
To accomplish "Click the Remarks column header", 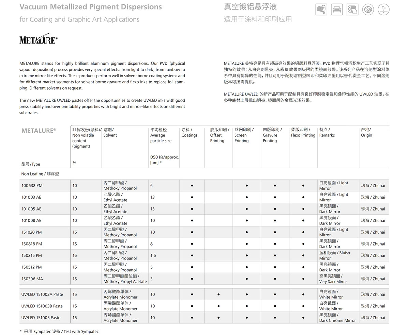I will point(327,133).
